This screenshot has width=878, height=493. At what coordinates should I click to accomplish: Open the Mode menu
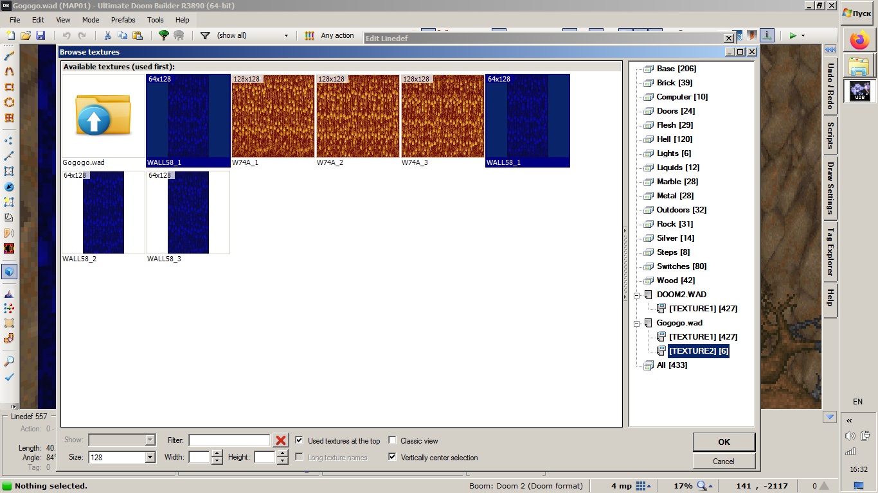click(91, 20)
